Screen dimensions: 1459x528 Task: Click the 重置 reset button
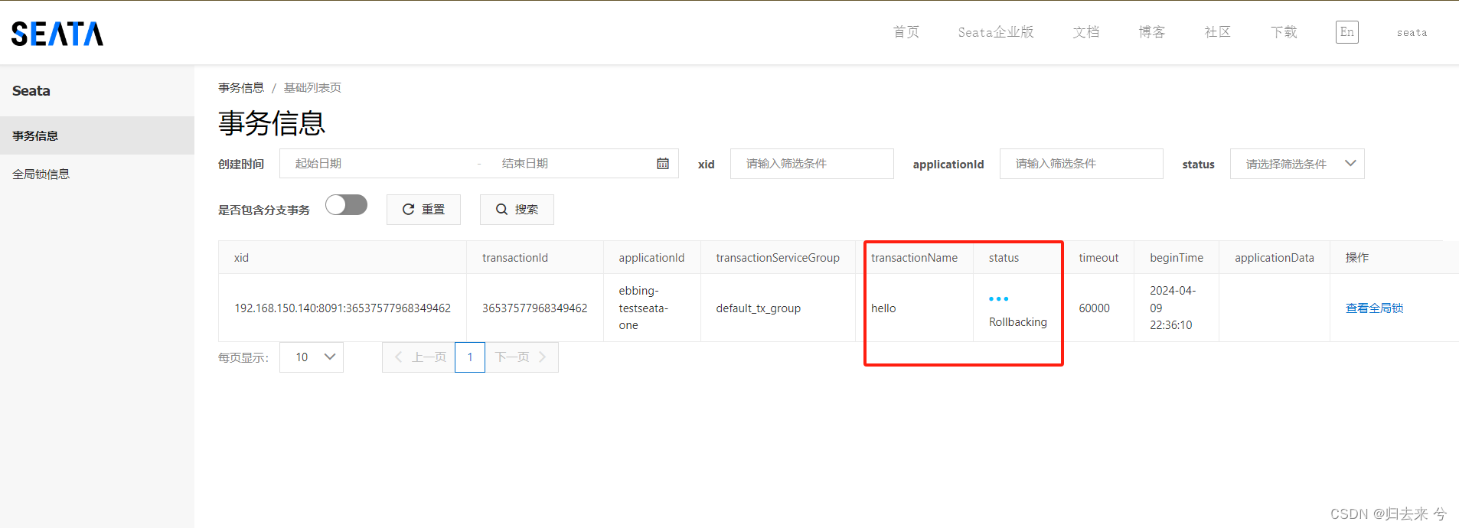pos(423,210)
